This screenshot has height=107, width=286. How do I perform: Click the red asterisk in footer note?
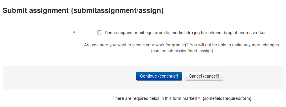pos(199,99)
